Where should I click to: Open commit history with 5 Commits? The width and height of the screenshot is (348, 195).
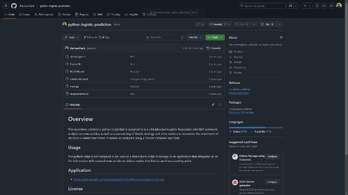pos(214,48)
